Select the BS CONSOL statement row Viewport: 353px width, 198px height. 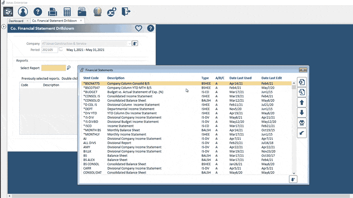coord(186,164)
